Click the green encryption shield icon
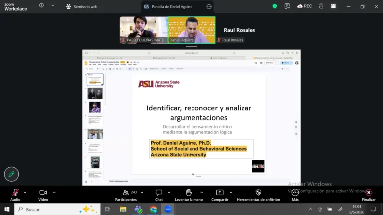 click(x=275, y=6)
